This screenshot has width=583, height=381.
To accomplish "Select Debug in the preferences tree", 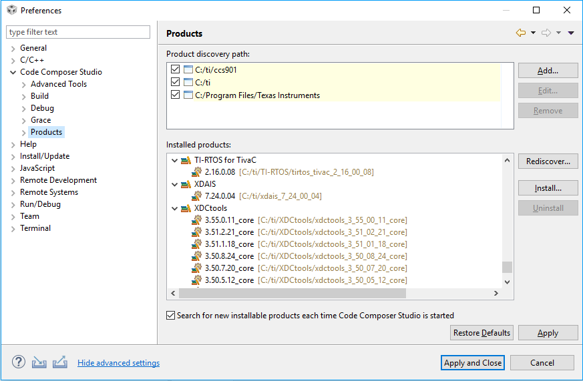I will [42, 107].
